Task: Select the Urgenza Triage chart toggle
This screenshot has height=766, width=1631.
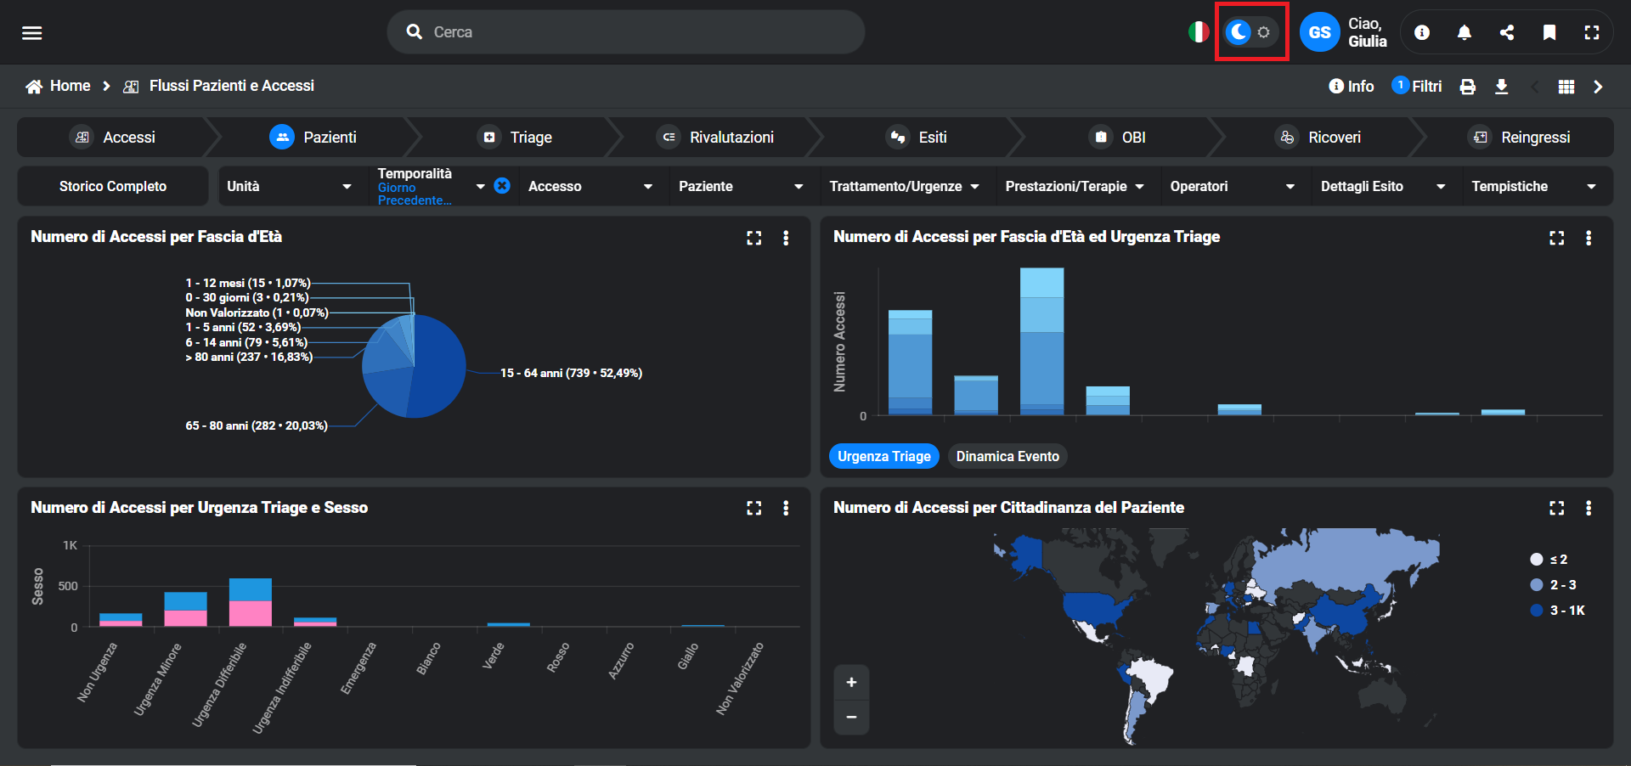Action: (883, 456)
